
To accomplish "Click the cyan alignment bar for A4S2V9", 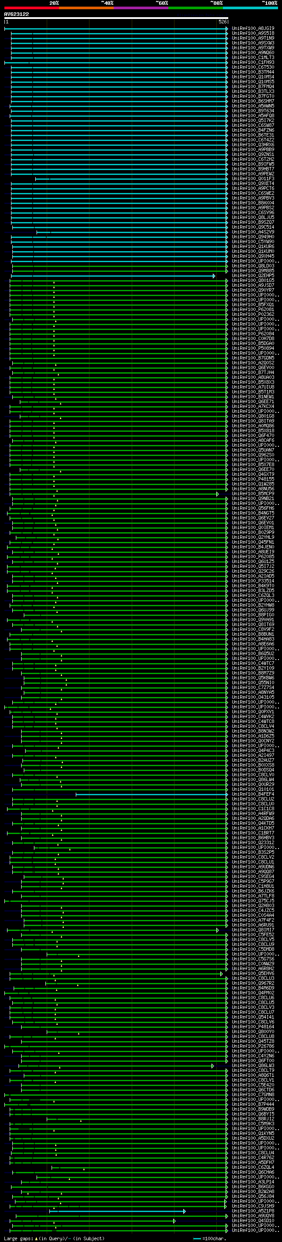I will click(133, 232).
